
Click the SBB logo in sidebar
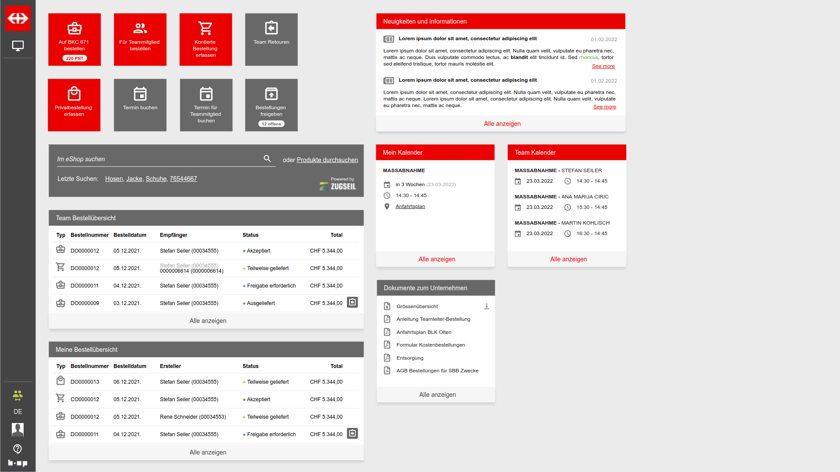point(17,18)
